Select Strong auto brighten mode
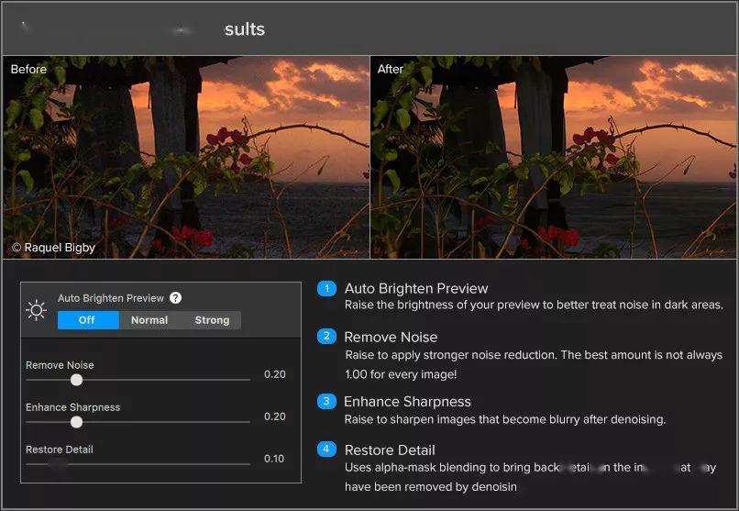The image size is (739, 511). pos(212,320)
